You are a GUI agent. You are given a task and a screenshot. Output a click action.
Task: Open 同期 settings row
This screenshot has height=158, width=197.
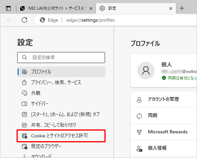point(164,116)
